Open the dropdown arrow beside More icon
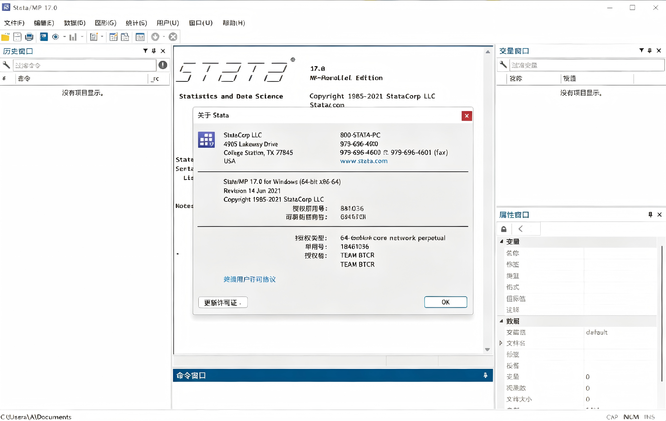 click(x=164, y=37)
